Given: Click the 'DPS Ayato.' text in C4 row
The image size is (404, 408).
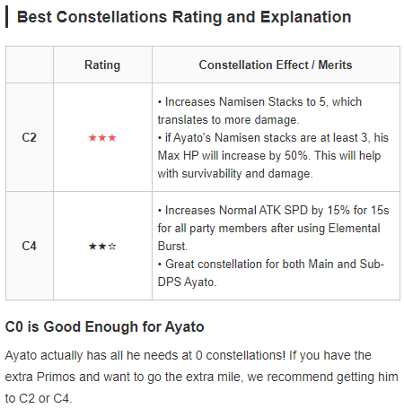Looking at the screenshot, I should coord(187,282).
